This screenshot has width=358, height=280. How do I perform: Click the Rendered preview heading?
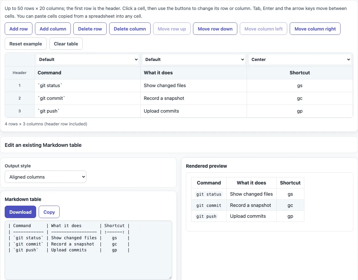pyautogui.click(x=206, y=166)
